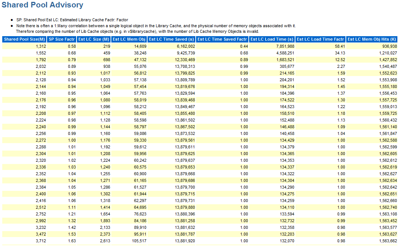Click the Est LC Mem Obj Hits (K) header
The height and width of the screenshot is (246, 400).
coord(372,40)
